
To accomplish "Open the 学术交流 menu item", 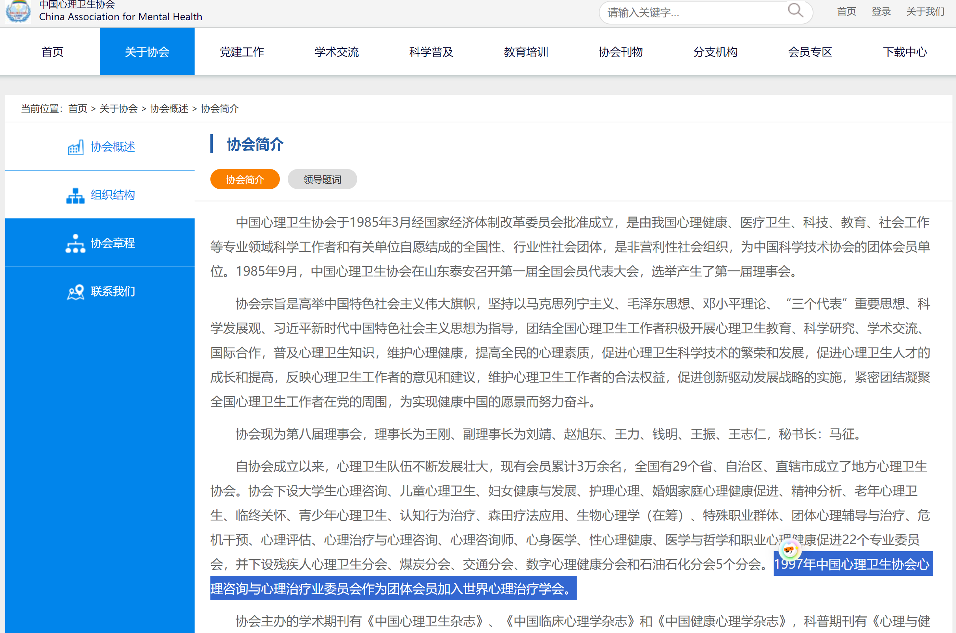I will coord(337,52).
